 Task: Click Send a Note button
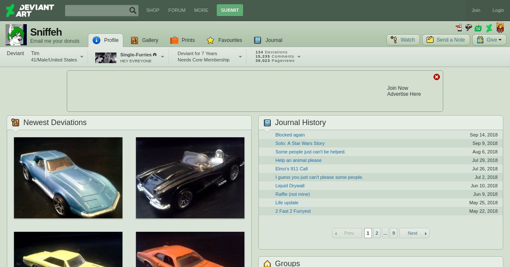pyautogui.click(x=446, y=40)
